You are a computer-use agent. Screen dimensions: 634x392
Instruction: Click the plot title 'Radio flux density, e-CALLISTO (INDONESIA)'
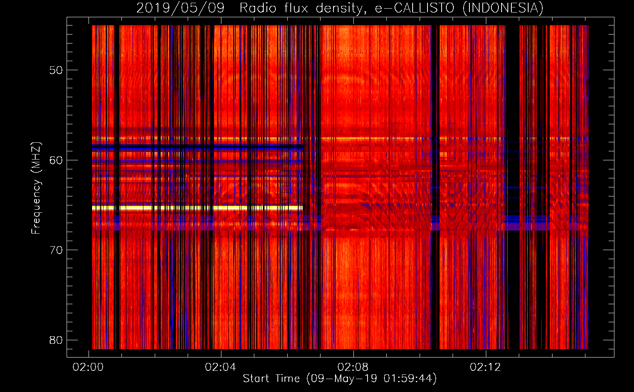(391, 8)
